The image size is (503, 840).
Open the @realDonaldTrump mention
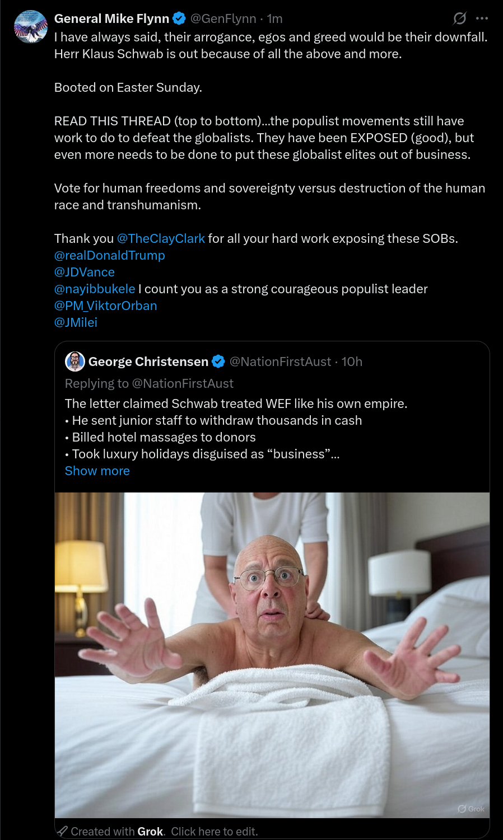tap(110, 255)
